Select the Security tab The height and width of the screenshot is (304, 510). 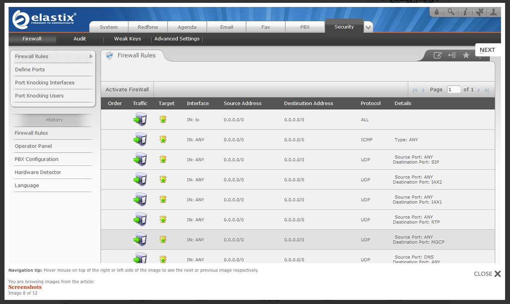pyautogui.click(x=344, y=27)
